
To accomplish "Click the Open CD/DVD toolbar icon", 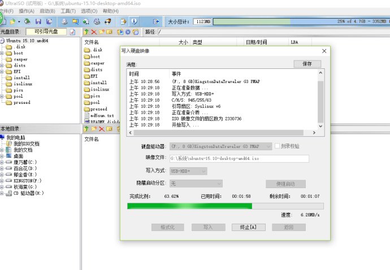I will [x=27, y=21].
